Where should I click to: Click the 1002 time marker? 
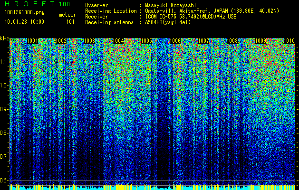[61, 41]
